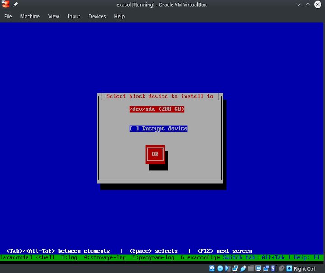This screenshot has width=325, height=273.
Task: Open the Devices menu
Action: [97, 16]
